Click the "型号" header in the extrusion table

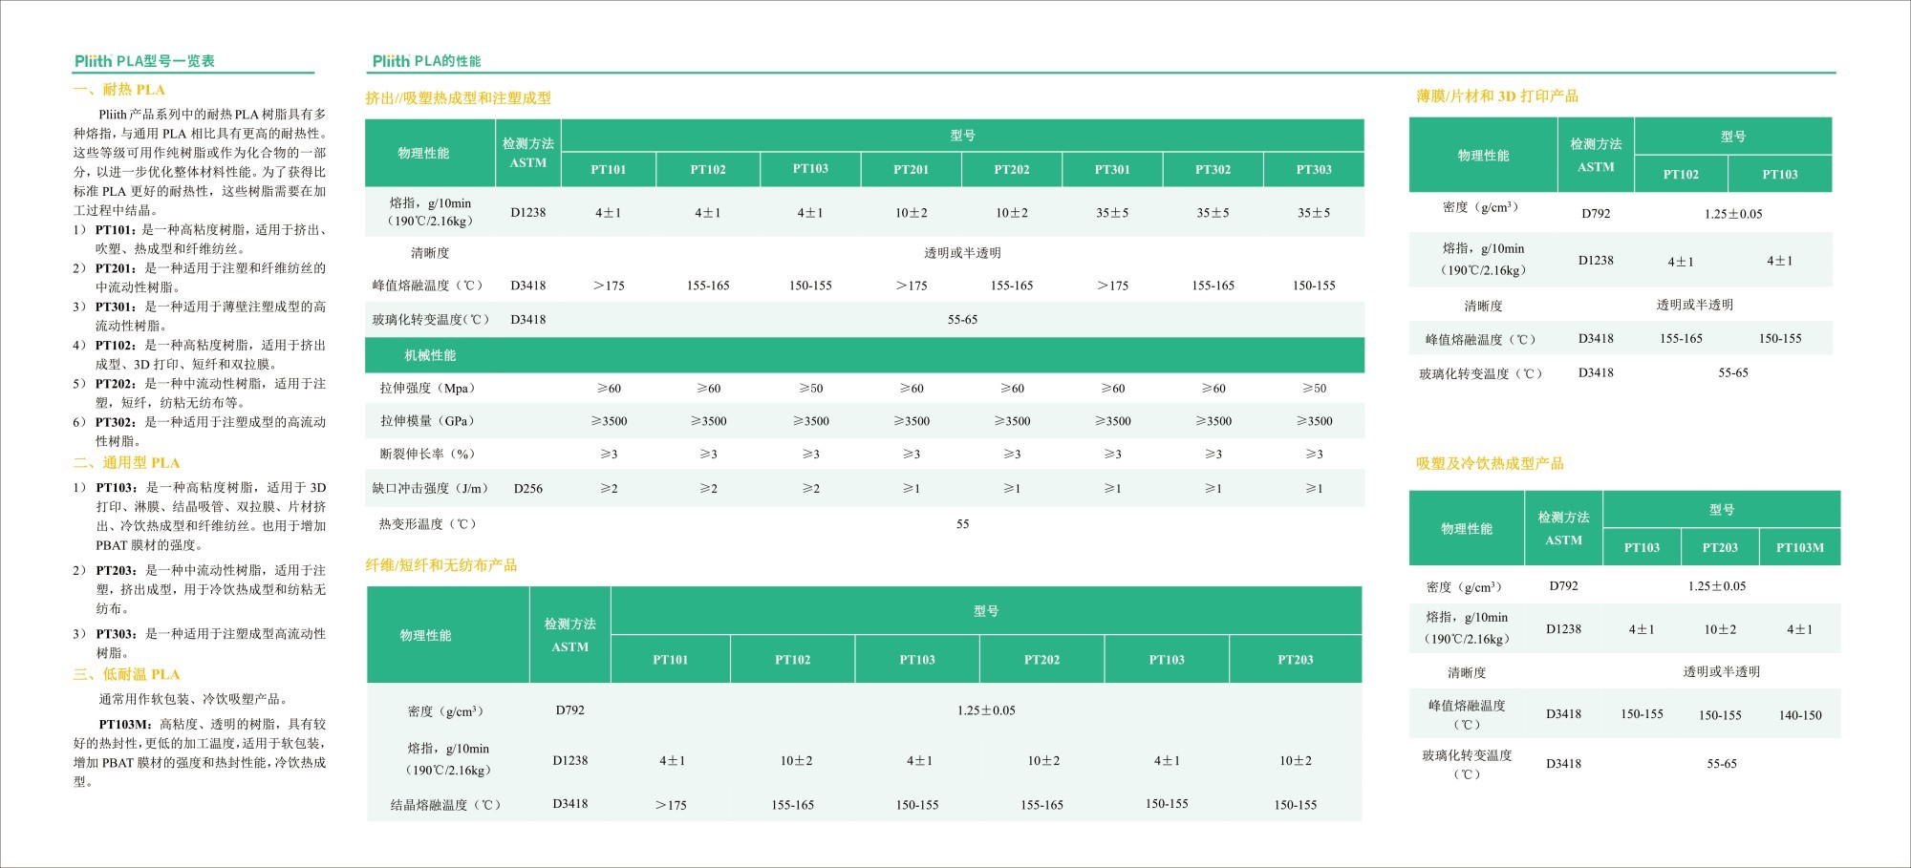click(x=962, y=136)
